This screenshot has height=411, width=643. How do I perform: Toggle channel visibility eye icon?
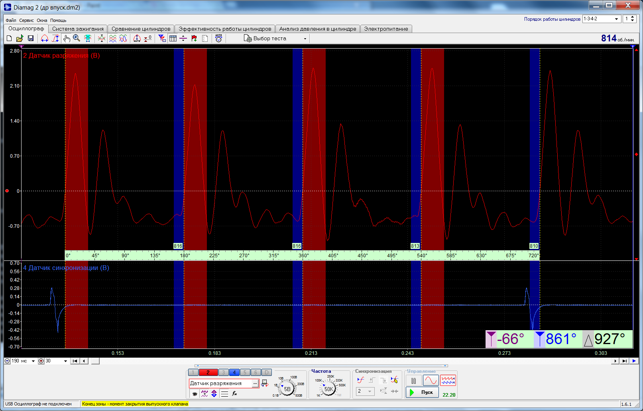[195, 393]
